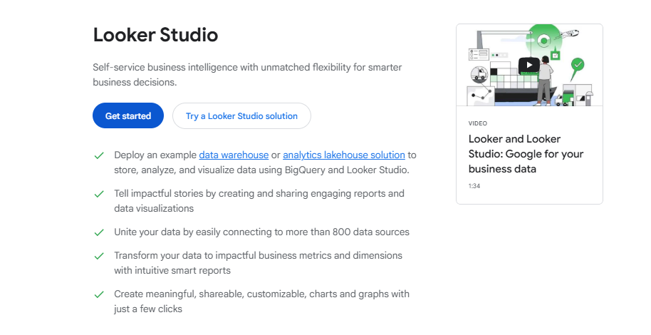This screenshot has height=335, width=651.
Task: Click the 1:34 video duration text
Action: point(474,186)
